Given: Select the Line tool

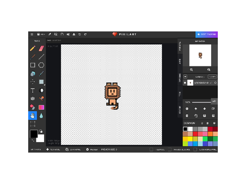Looking at the screenshot, I should (x=42, y=57).
